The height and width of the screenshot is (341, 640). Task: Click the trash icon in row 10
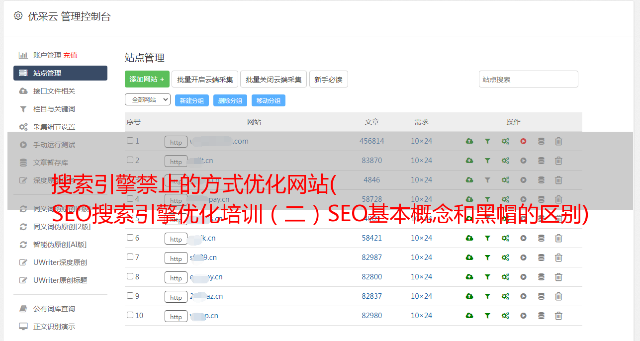[x=558, y=316]
